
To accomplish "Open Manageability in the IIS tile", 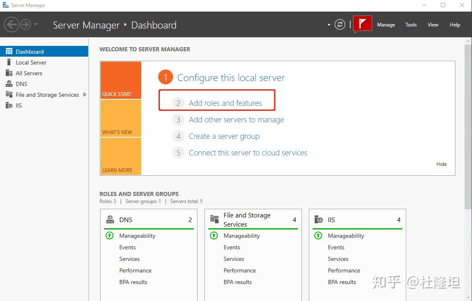I will click(x=346, y=236).
